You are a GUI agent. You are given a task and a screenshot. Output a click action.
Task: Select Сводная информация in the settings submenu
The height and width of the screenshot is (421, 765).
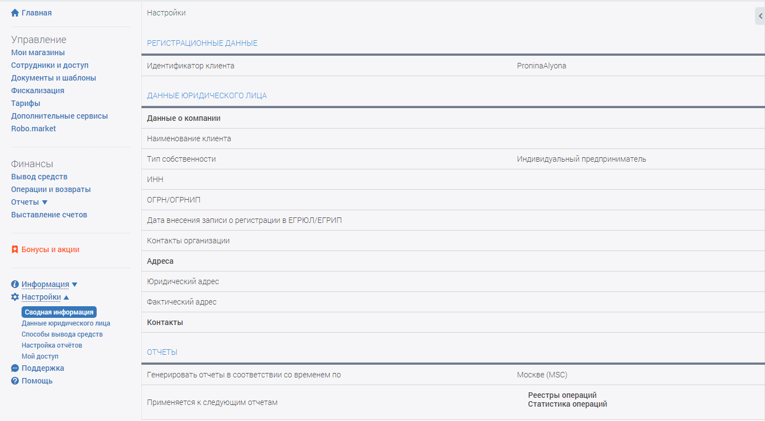pos(59,312)
